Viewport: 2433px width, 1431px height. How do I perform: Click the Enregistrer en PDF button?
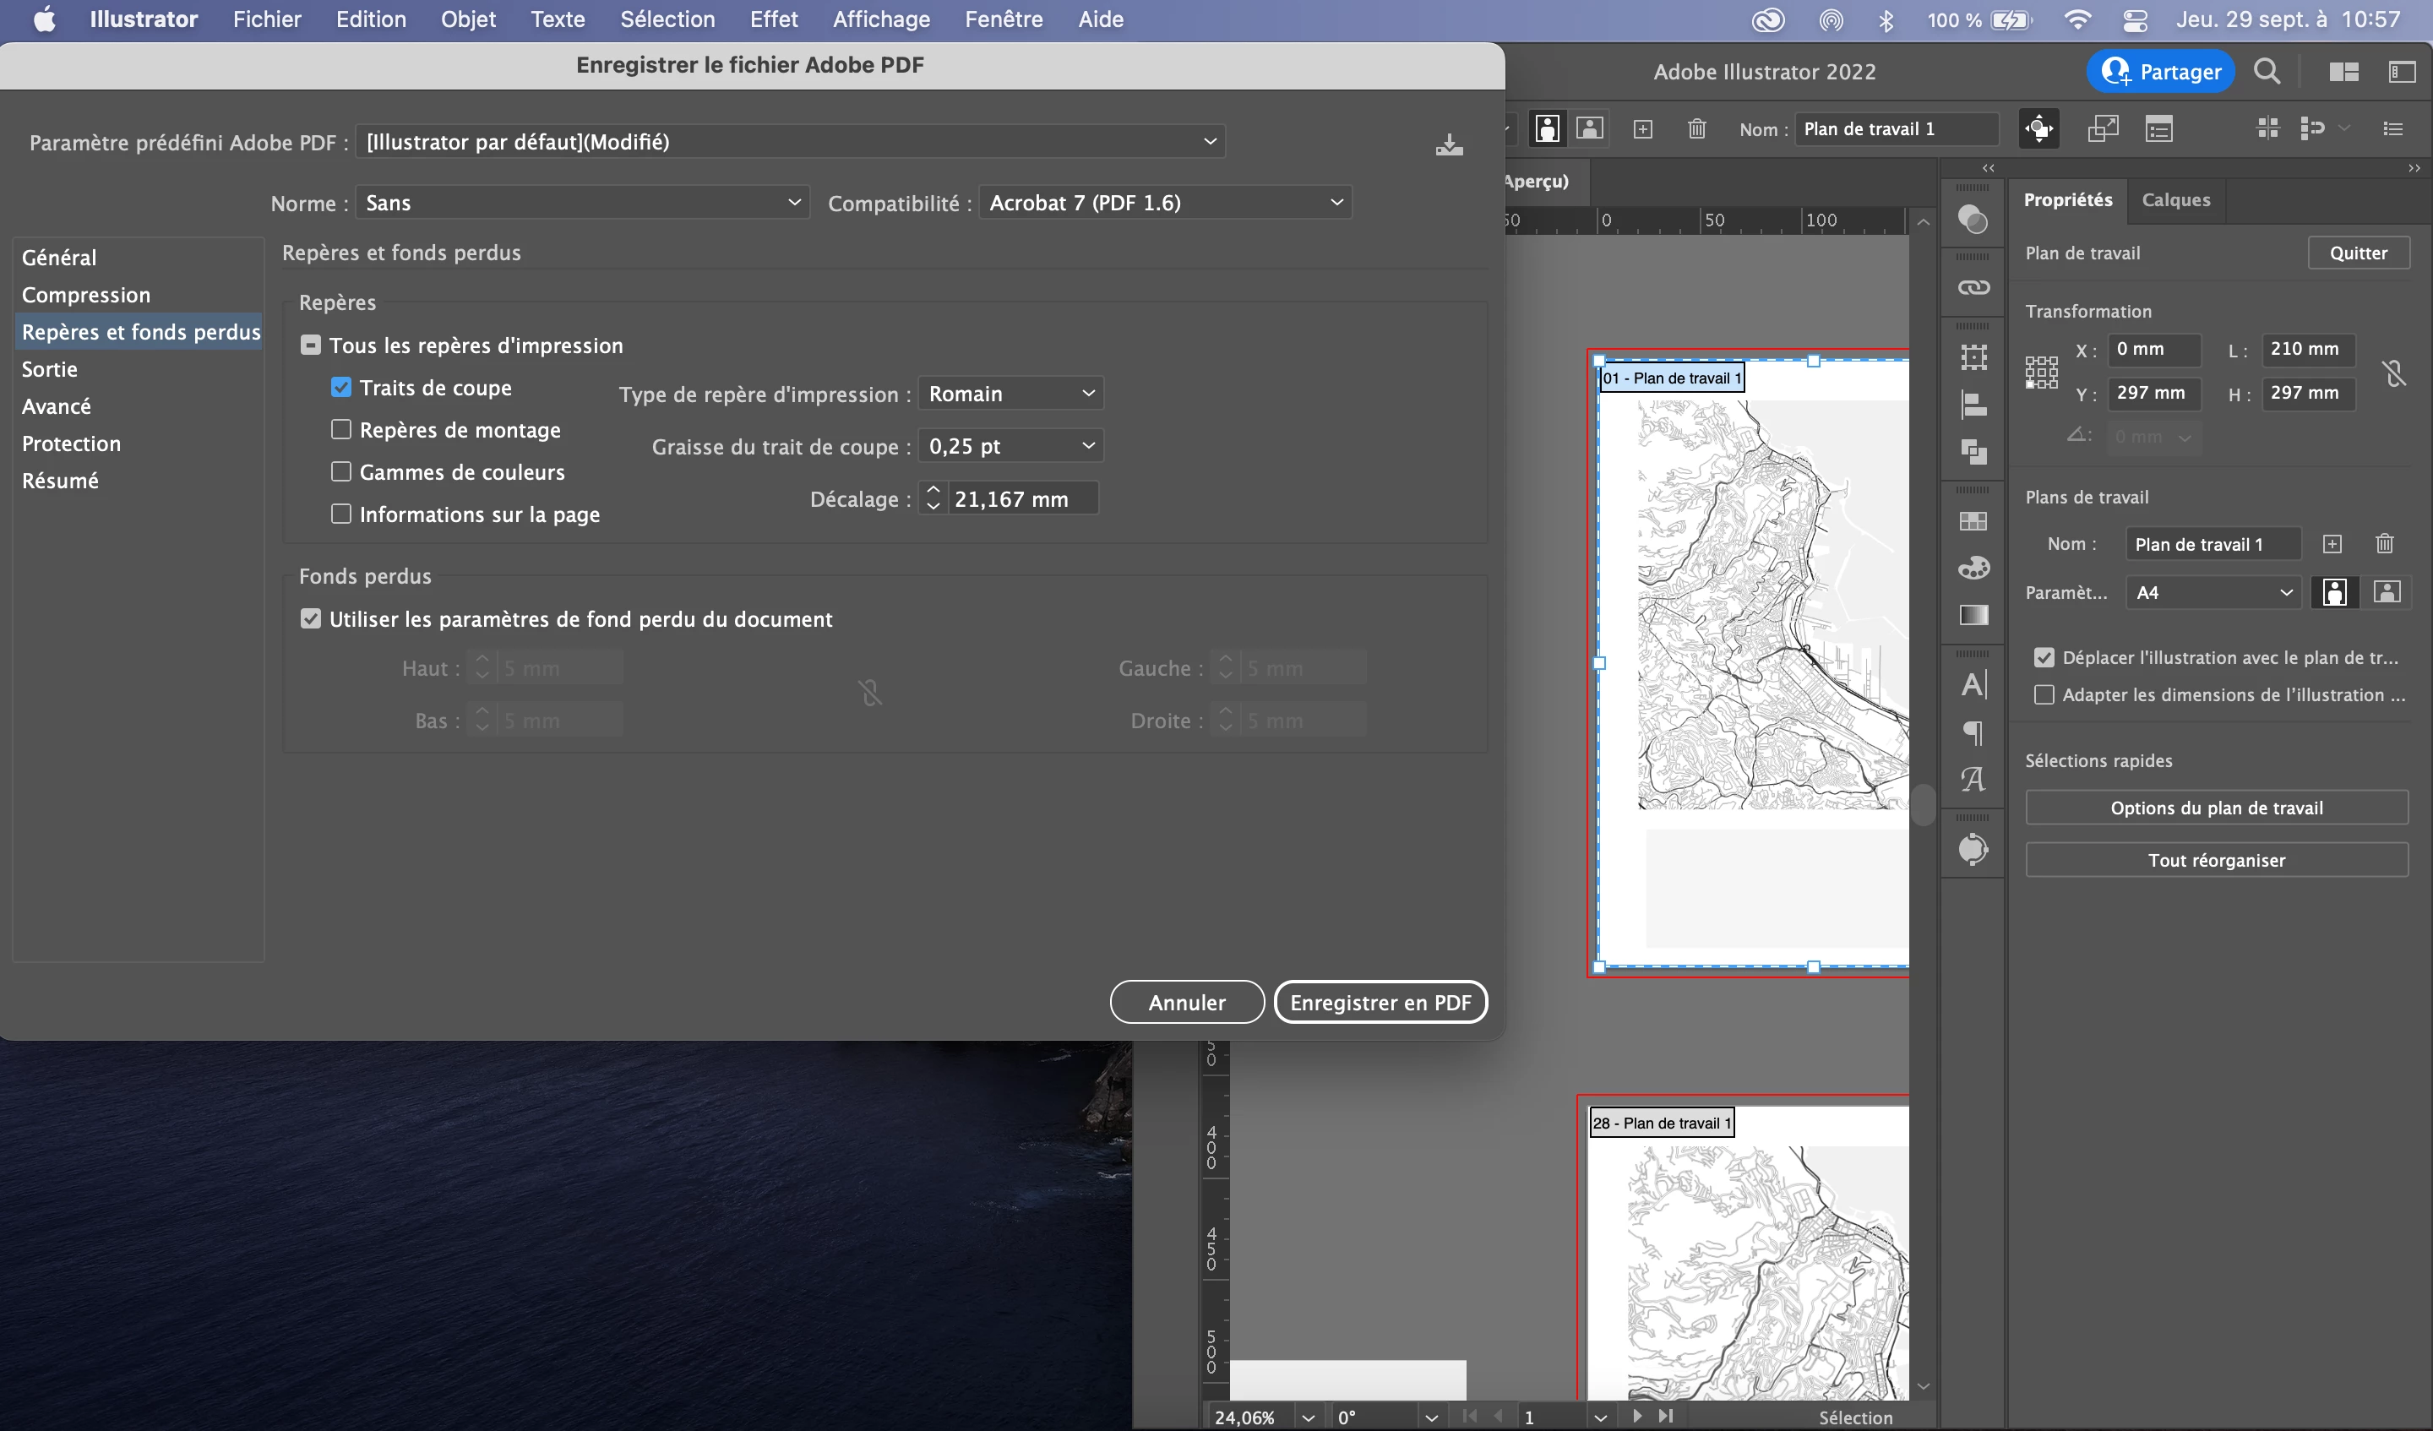(1380, 1002)
